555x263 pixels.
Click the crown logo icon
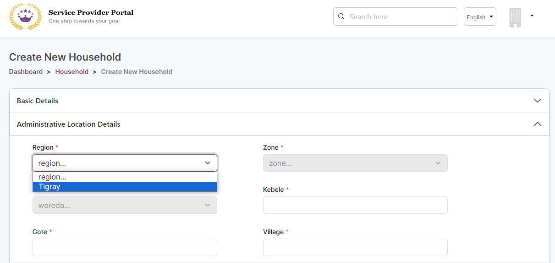tap(25, 17)
